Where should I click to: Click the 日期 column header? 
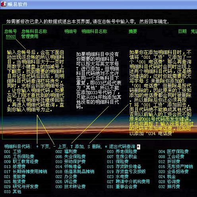click(182, 31)
